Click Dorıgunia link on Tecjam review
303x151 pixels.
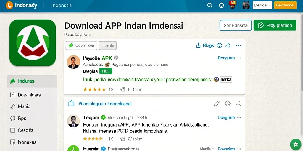[226, 117]
